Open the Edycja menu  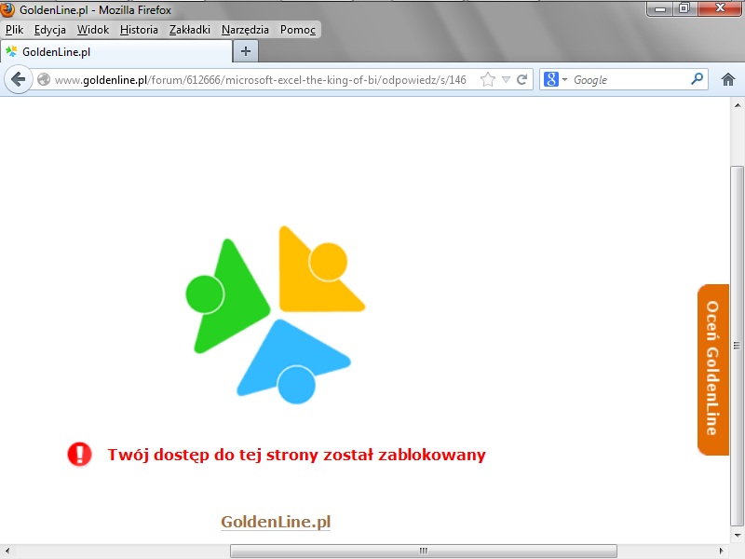click(50, 30)
